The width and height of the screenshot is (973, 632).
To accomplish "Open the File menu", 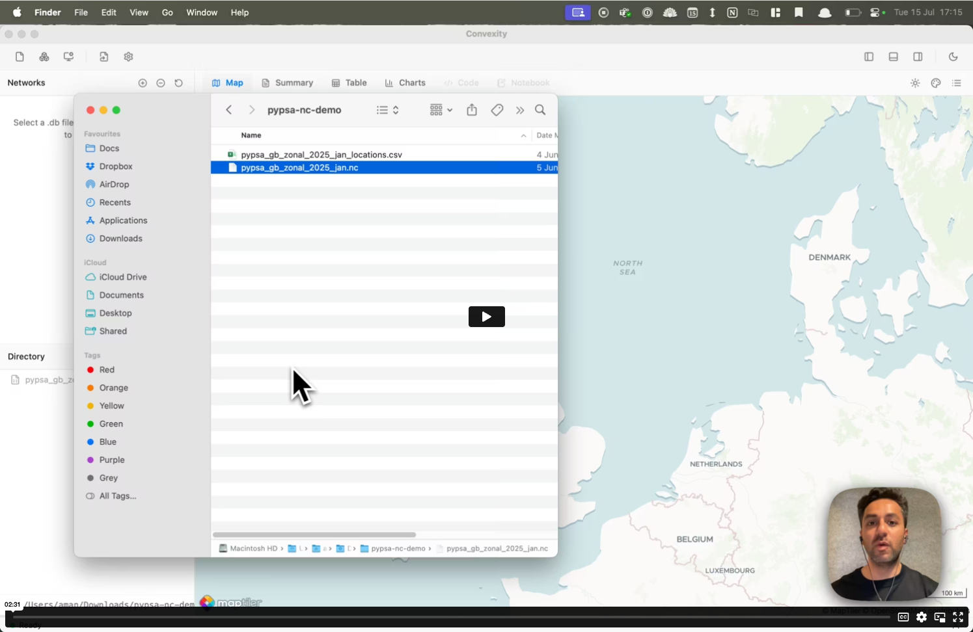I will pos(81,12).
